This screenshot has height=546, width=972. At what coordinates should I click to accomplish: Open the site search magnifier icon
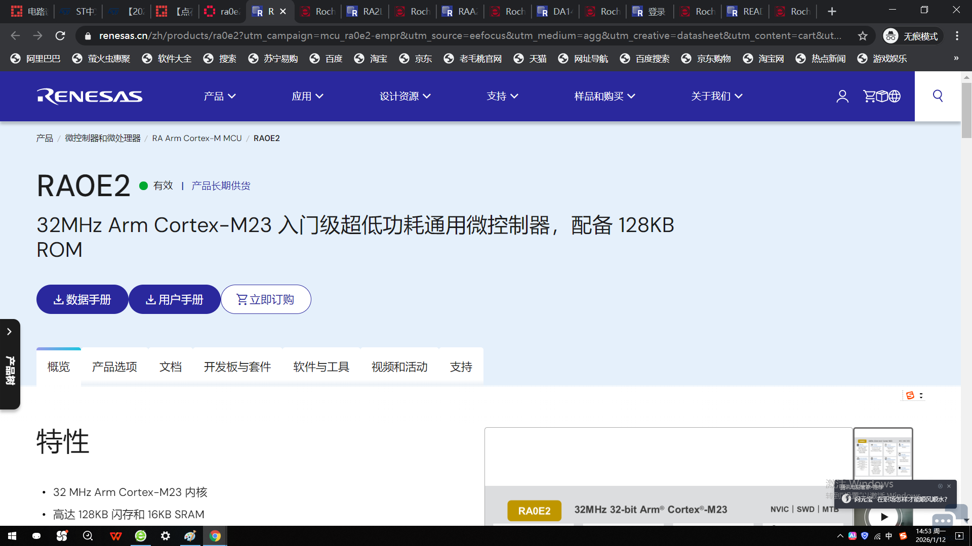938,96
